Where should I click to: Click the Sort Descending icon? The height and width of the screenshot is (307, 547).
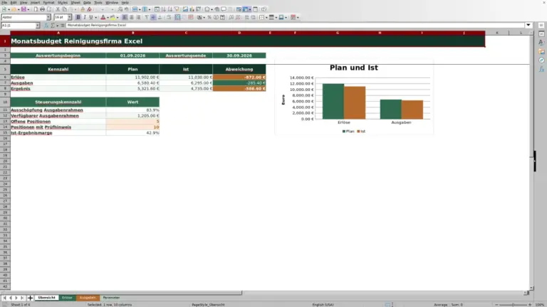click(x=170, y=9)
